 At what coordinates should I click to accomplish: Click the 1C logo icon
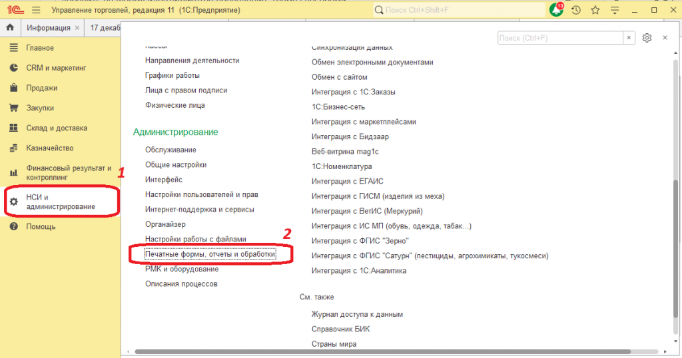tap(15, 10)
